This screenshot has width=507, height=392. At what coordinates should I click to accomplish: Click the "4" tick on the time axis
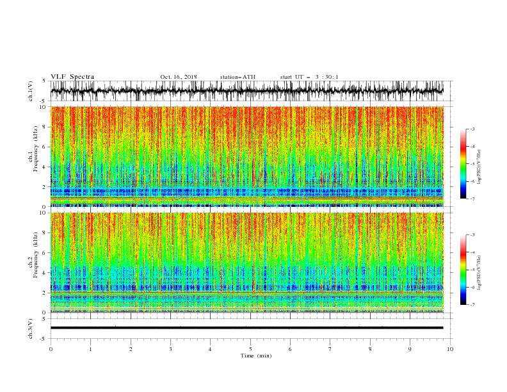[210, 349]
